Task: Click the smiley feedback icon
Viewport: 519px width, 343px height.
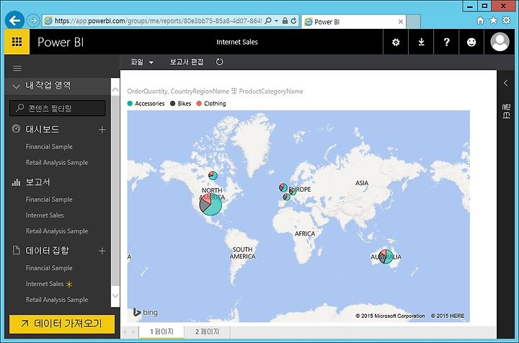Action: [x=471, y=42]
